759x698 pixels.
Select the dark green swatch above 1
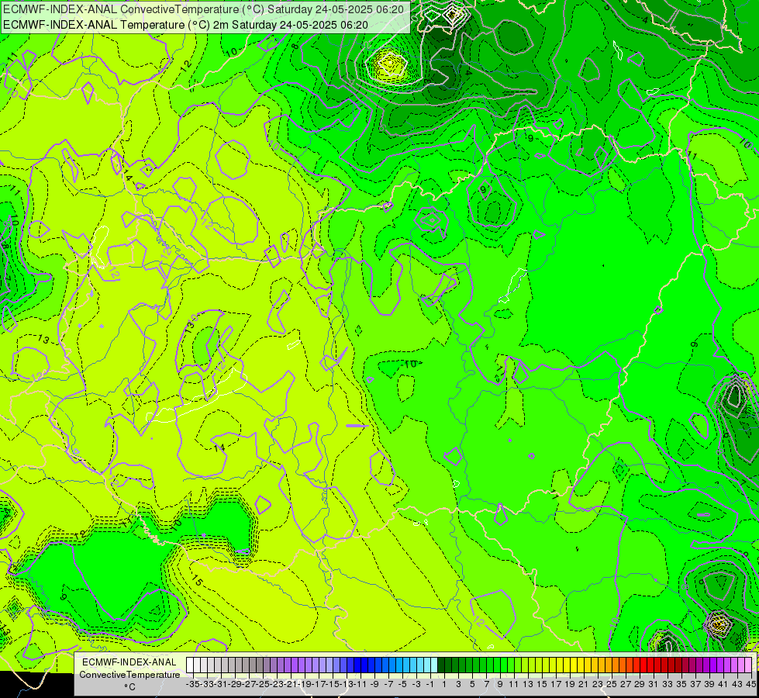tap(441, 665)
